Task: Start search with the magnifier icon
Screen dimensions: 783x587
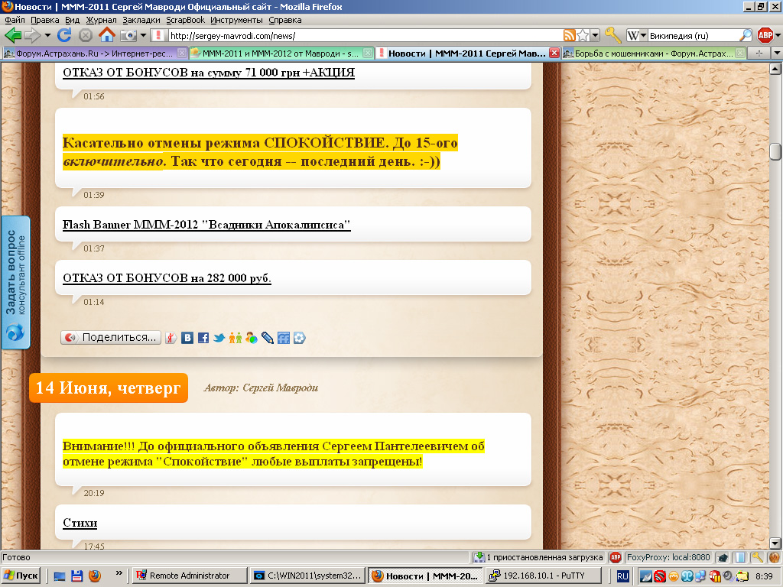Action: coord(746,35)
